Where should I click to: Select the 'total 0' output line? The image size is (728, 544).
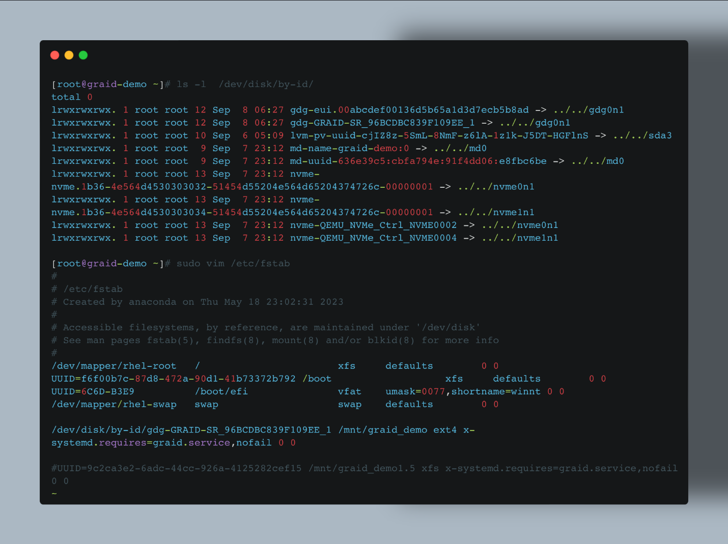pyautogui.click(x=72, y=97)
